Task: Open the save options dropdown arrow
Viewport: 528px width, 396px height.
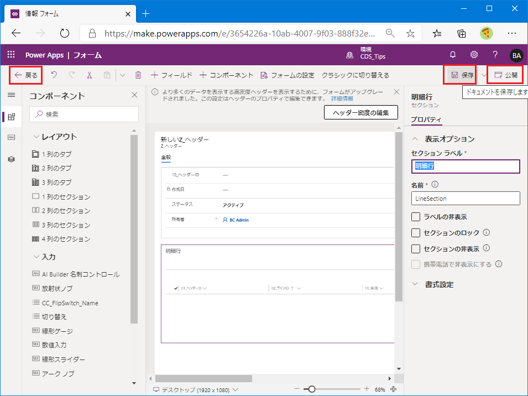Action: click(x=484, y=75)
